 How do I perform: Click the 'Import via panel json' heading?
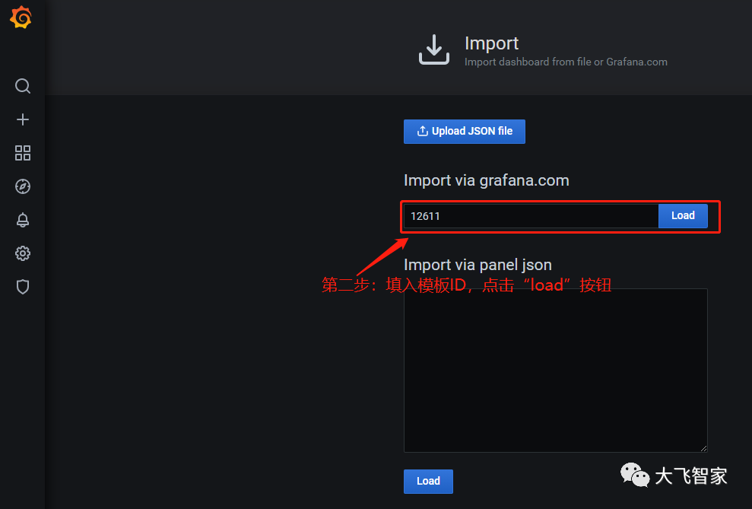[478, 265]
